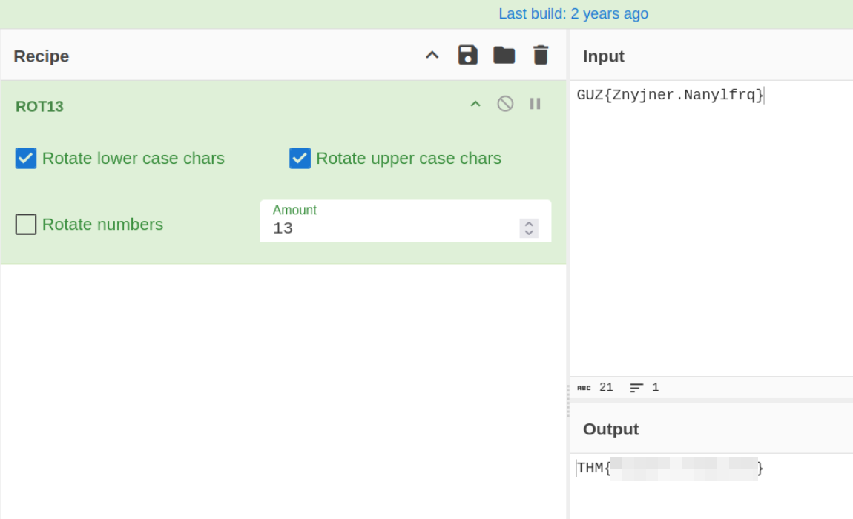Select the ROT13 operation title
Image resolution: width=853 pixels, height=519 pixels.
pyautogui.click(x=39, y=106)
